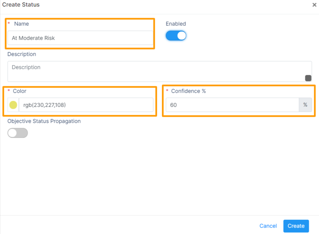Click the Description box resize handle
Screen dimensions: 319x234
(308, 78)
